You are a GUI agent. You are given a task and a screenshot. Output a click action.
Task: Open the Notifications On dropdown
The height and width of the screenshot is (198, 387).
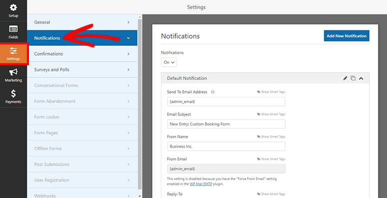pyautogui.click(x=169, y=62)
